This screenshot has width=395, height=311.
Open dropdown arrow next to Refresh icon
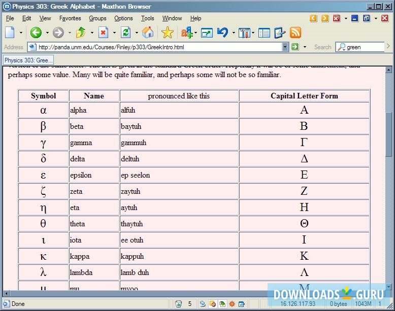137,33
